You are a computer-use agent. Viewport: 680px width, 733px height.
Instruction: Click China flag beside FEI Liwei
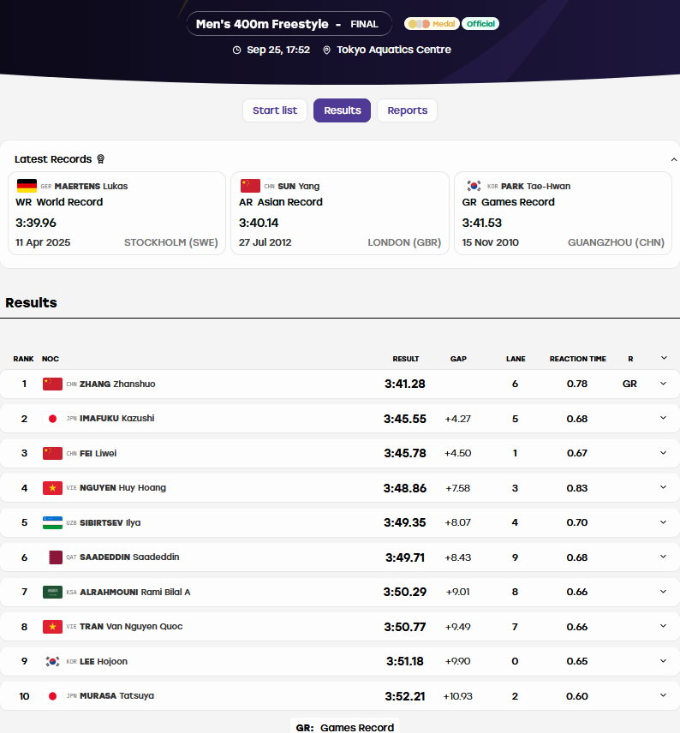[52, 453]
